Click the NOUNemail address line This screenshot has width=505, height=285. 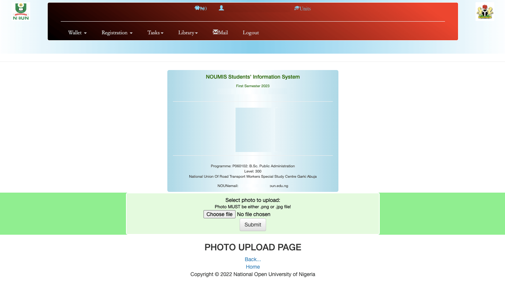click(253, 186)
